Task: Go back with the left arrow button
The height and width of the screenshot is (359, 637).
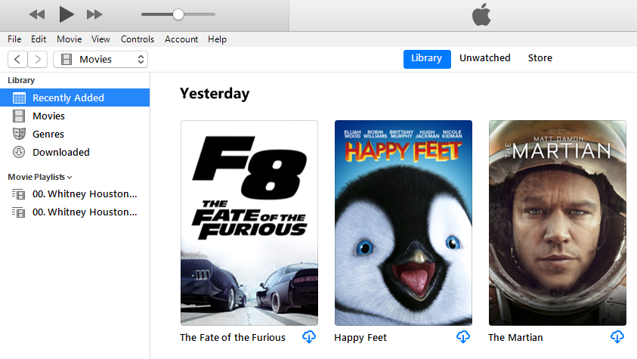Action: (x=17, y=59)
